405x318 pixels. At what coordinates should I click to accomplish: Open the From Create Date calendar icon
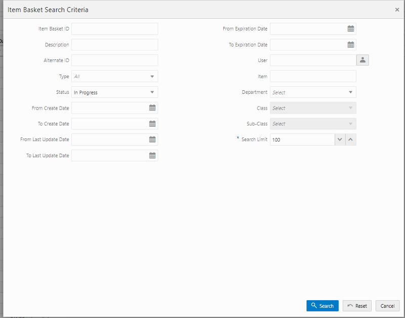click(x=152, y=108)
